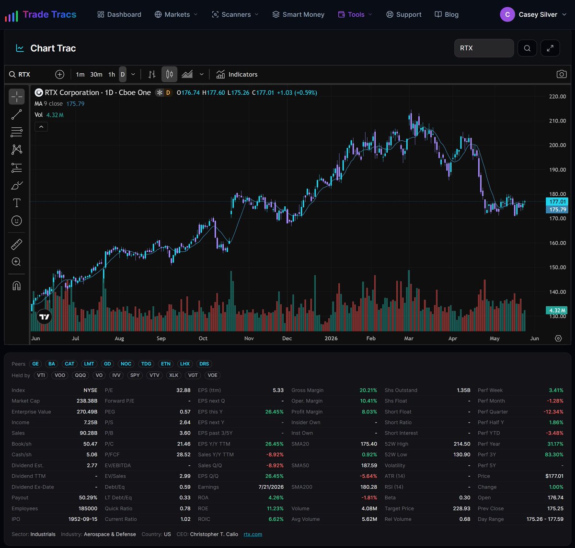Open Casey Silver account menu
The image size is (575, 548).
(533, 14)
